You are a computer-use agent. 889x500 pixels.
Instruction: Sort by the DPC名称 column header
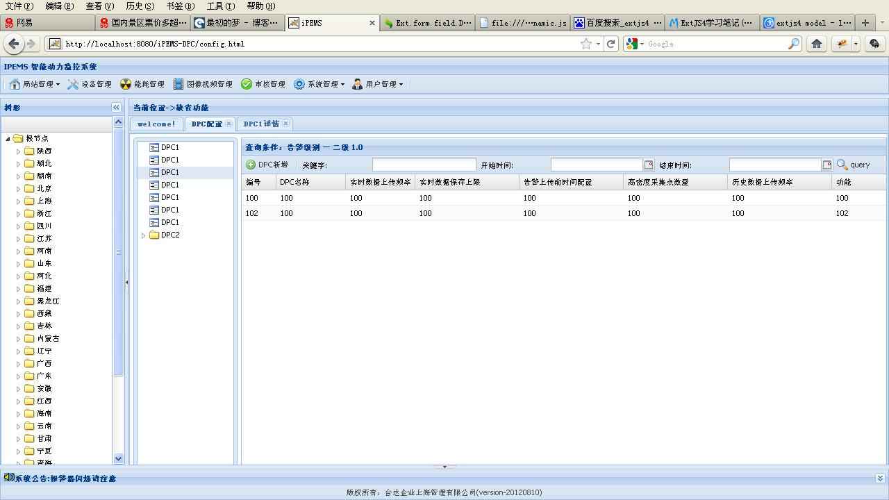click(310, 182)
